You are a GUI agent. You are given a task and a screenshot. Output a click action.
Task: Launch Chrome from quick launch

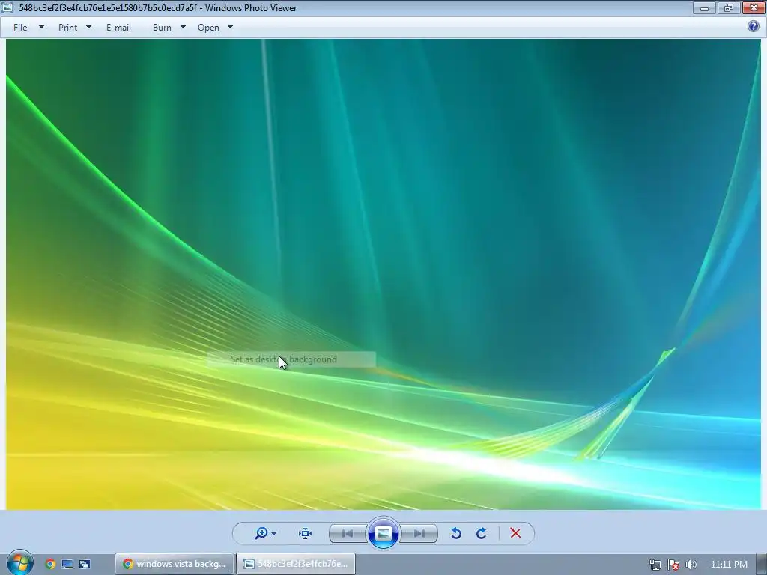[50, 564]
